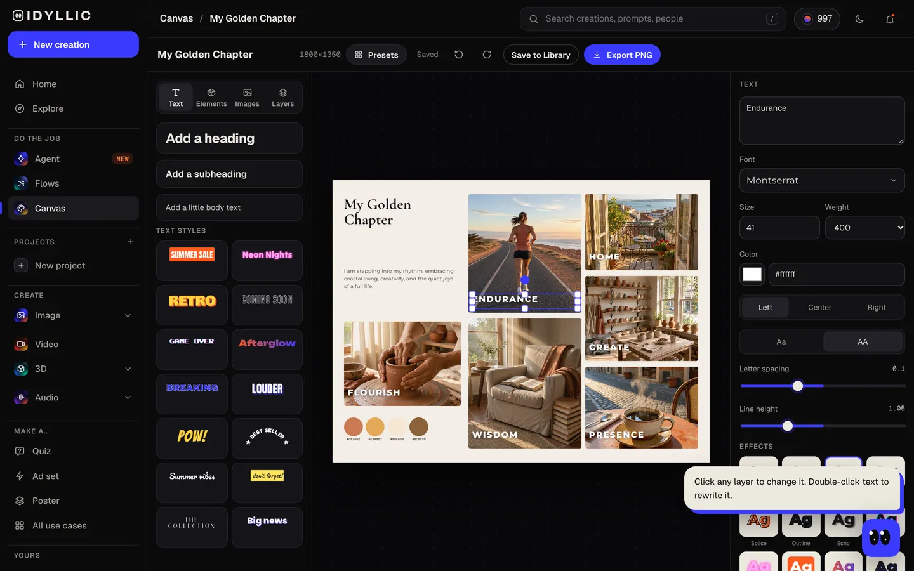The width and height of the screenshot is (914, 571).
Task: Apply the RETRO text style
Action: [192, 305]
